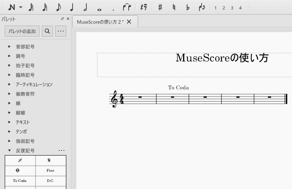Select quarter note duration
Image resolution: width=292 pixels, height=189 pixels.
pyautogui.click(x=72, y=7)
